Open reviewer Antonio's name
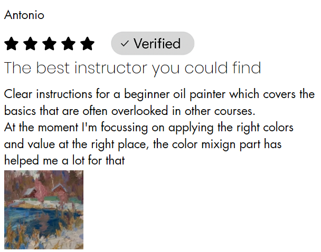 coord(24,15)
